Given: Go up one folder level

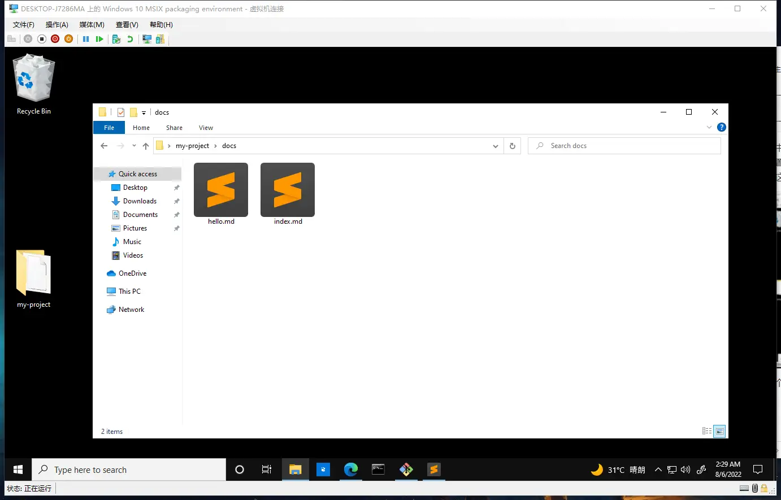Looking at the screenshot, I should coord(146,146).
